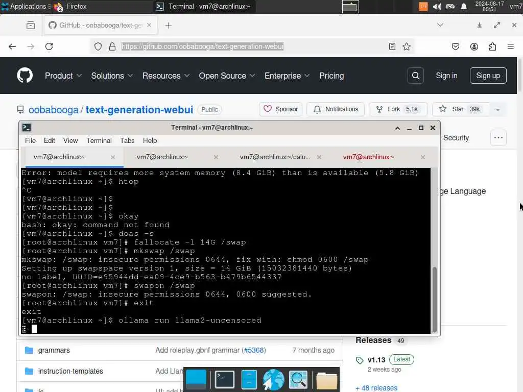Expand the Enterprise menu
Screen dimensions: 523x392
287,76
